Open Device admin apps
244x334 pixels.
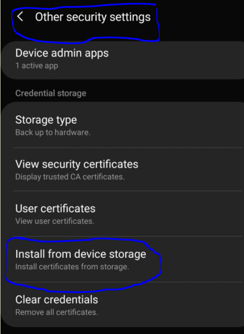[x=122, y=60]
